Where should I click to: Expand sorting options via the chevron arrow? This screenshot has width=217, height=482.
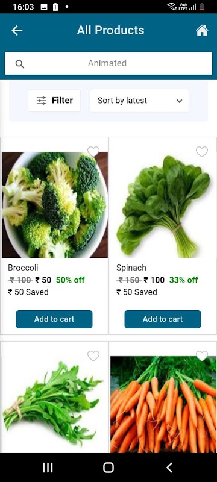(x=179, y=101)
